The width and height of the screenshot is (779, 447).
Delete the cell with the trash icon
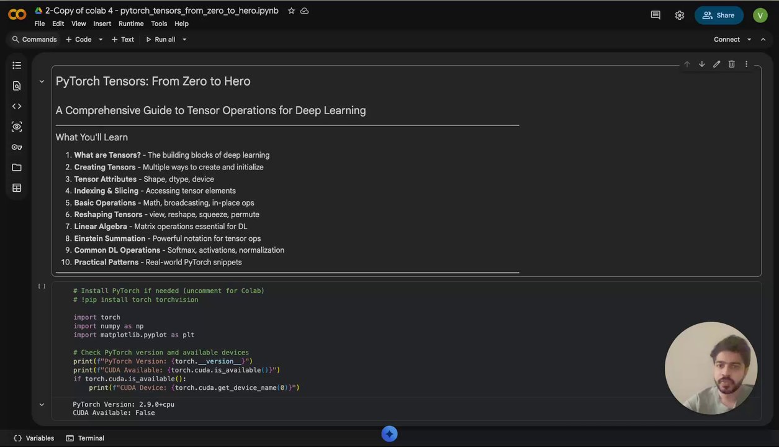(x=731, y=64)
